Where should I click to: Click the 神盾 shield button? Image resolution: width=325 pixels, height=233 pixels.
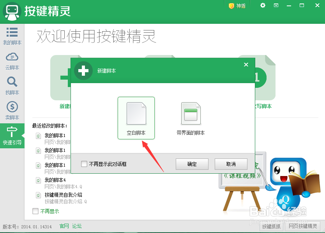[x=237, y=6]
